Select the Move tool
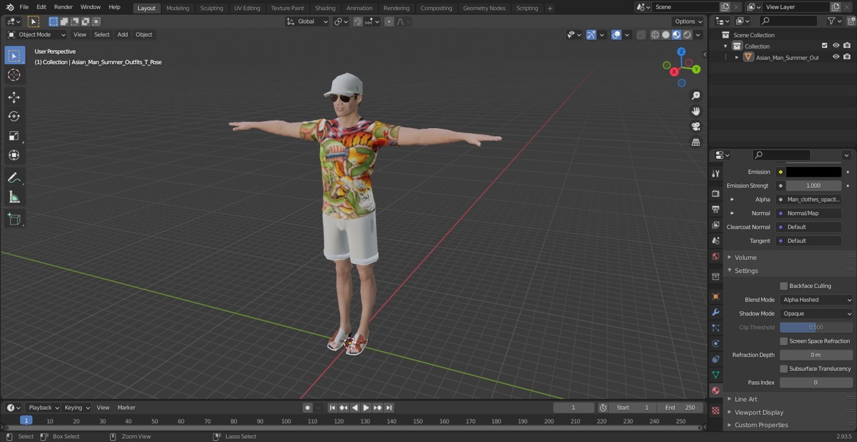 [x=14, y=97]
